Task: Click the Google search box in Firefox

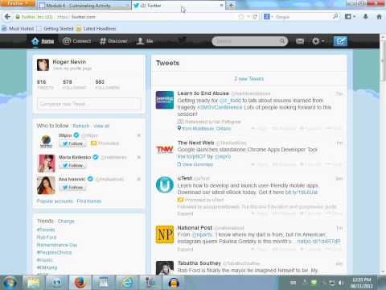Action: click(x=303, y=17)
